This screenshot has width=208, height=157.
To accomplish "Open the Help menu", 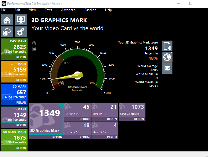I will click(108, 10).
